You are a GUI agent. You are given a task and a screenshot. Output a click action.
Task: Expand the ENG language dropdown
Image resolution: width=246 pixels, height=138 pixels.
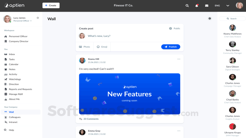[228, 6]
